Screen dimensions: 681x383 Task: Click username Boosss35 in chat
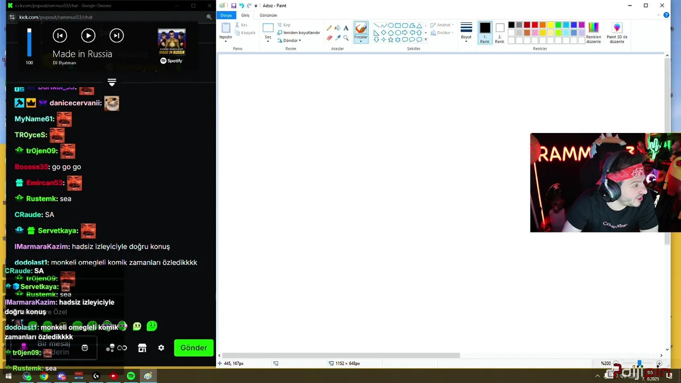pyautogui.click(x=31, y=166)
